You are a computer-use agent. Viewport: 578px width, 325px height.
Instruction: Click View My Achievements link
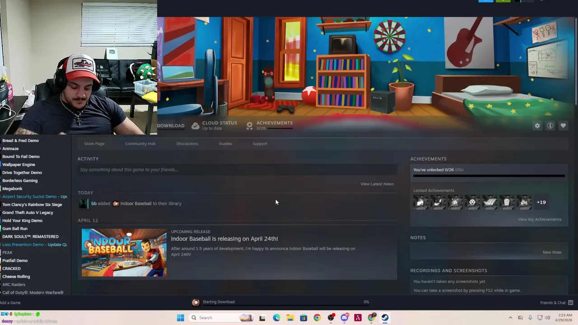coord(539,219)
